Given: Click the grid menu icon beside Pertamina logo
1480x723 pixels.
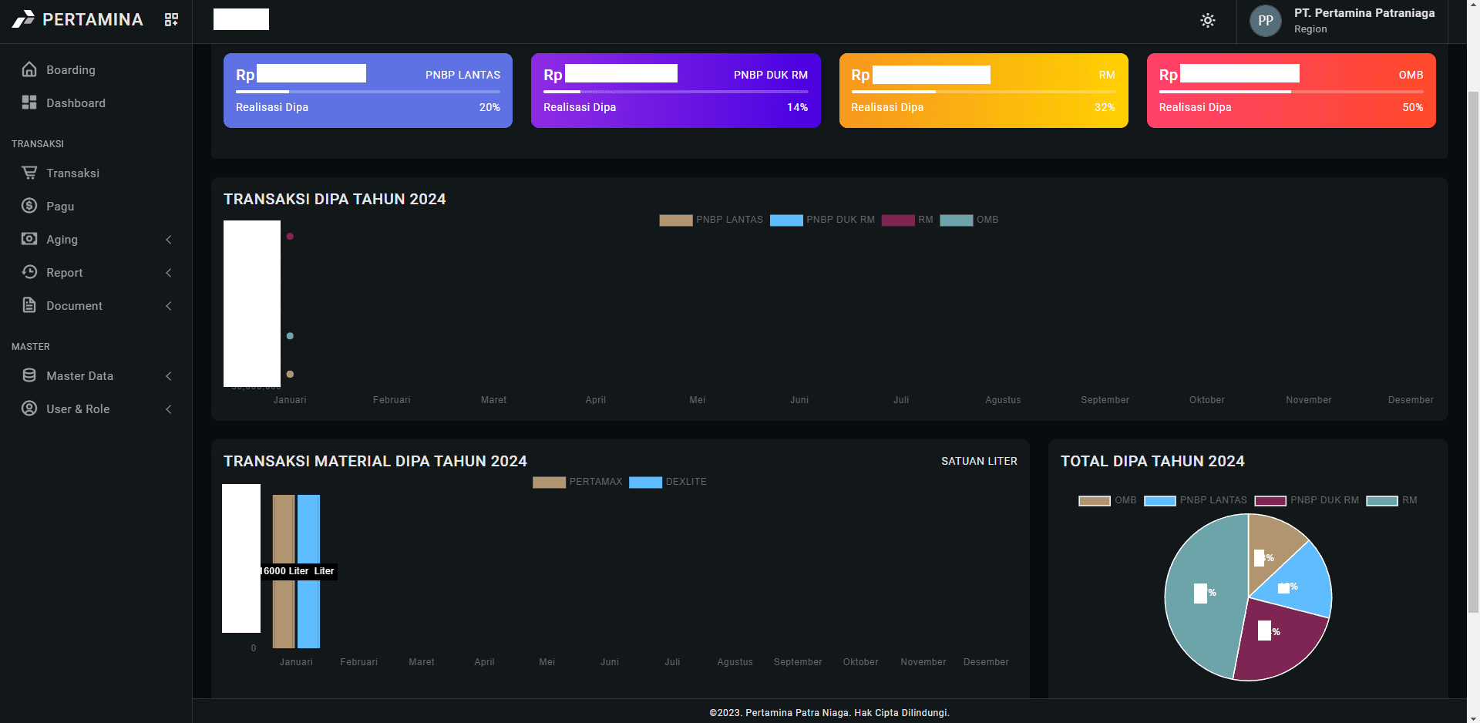Looking at the screenshot, I should coord(171,19).
